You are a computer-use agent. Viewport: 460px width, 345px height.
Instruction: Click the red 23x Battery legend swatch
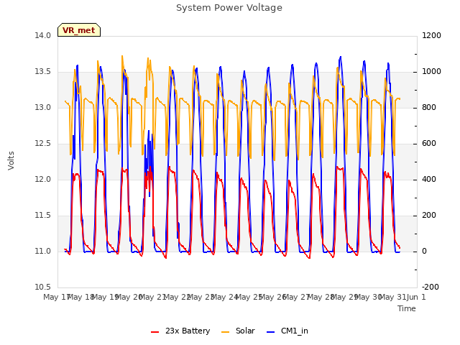(155, 331)
